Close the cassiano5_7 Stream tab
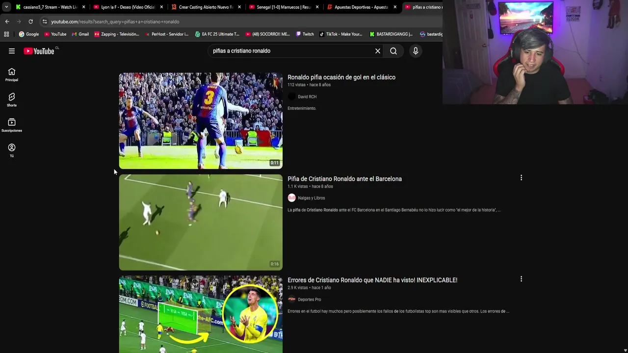 [83, 7]
